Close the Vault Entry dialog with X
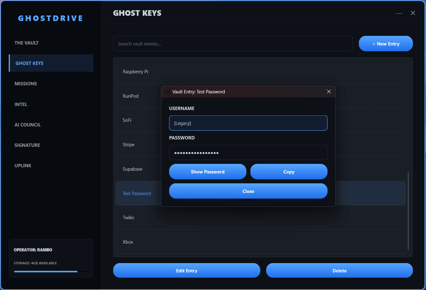This screenshot has width=426, height=290. coord(329,92)
